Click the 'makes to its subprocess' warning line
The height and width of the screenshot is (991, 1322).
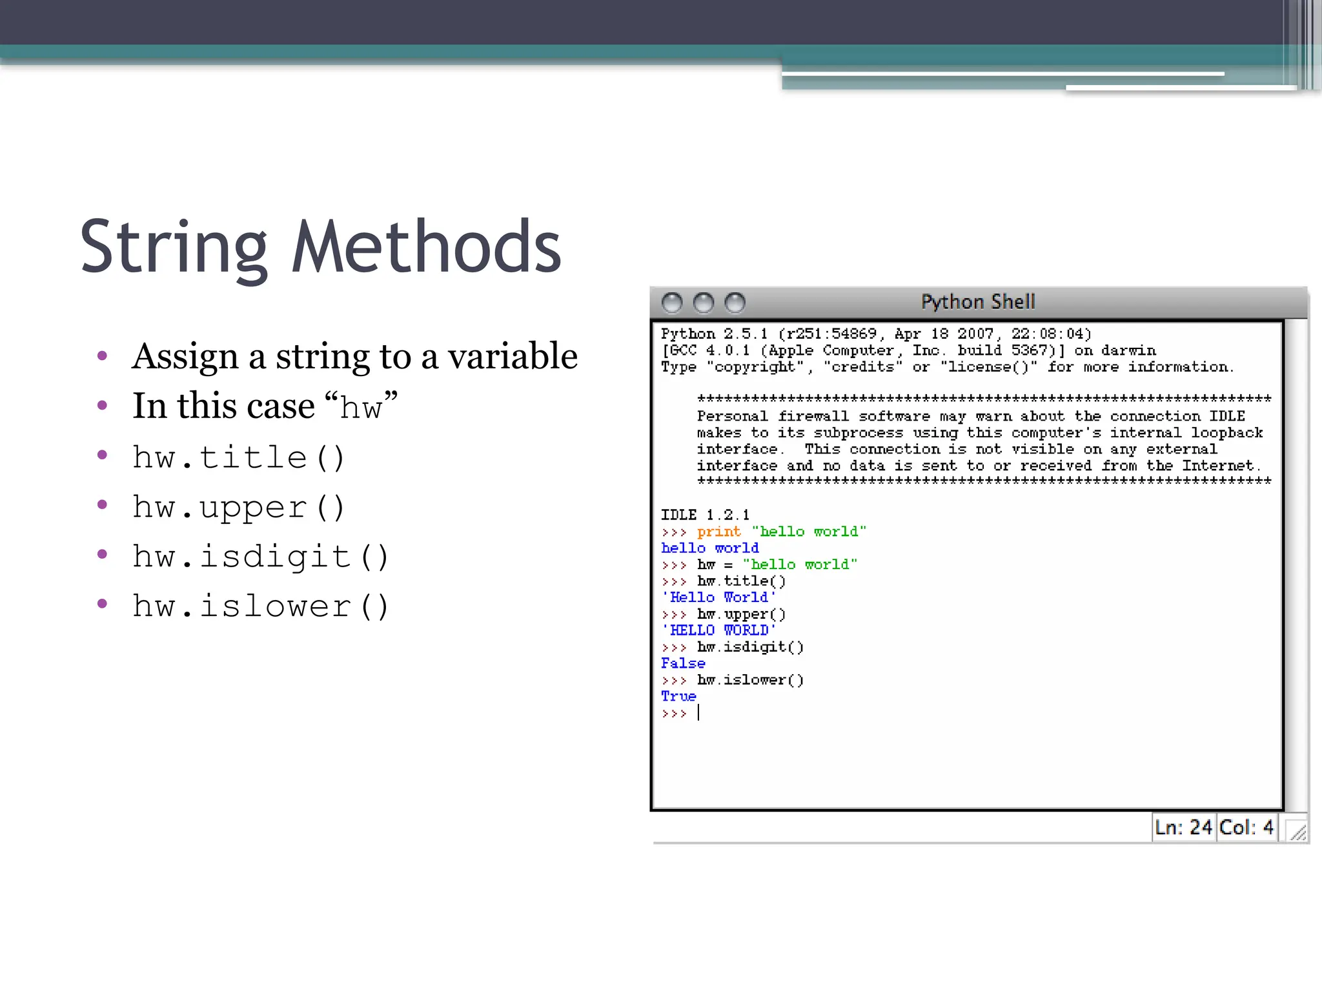(x=980, y=432)
